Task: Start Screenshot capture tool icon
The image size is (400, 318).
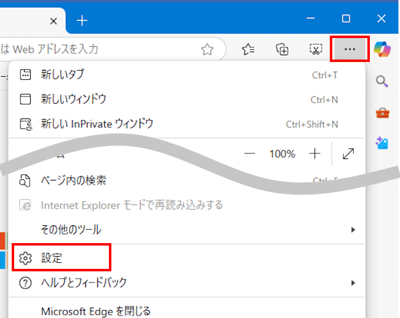Action: coord(316,49)
